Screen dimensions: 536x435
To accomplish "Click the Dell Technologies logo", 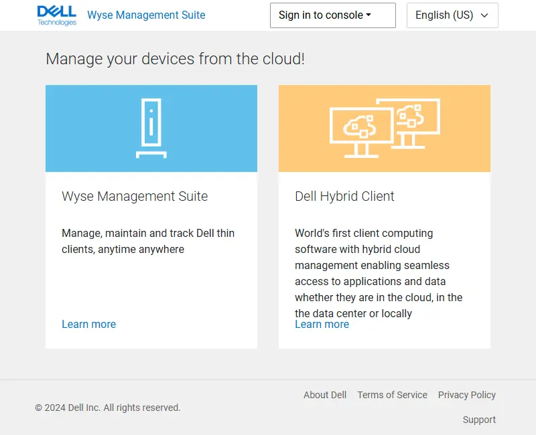I will point(57,15).
